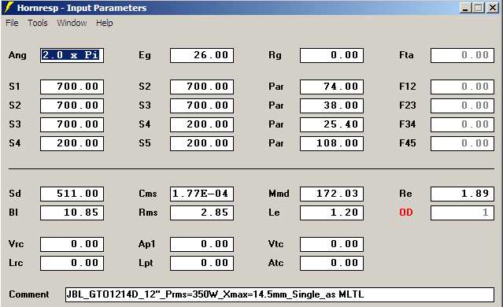Click the Bl field with 10.85

72,213
